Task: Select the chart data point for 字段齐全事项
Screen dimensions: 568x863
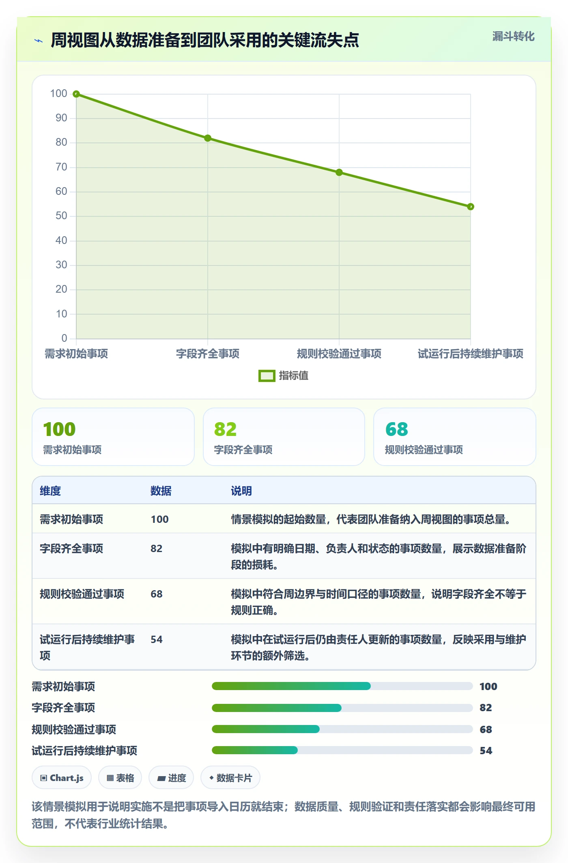Action: [x=208, y=138]
